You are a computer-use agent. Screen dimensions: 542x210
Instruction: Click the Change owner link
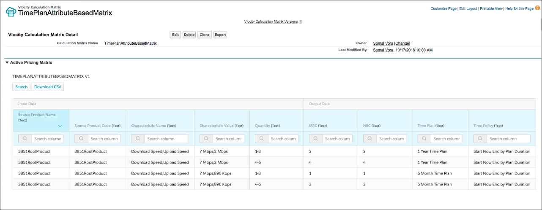click(x=402, y=43)
